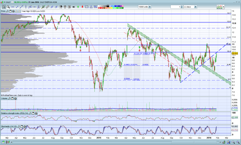Select the dashed blue segment tool
The width and height of the screenshot is (241, 145).
[x=52, y=7]
